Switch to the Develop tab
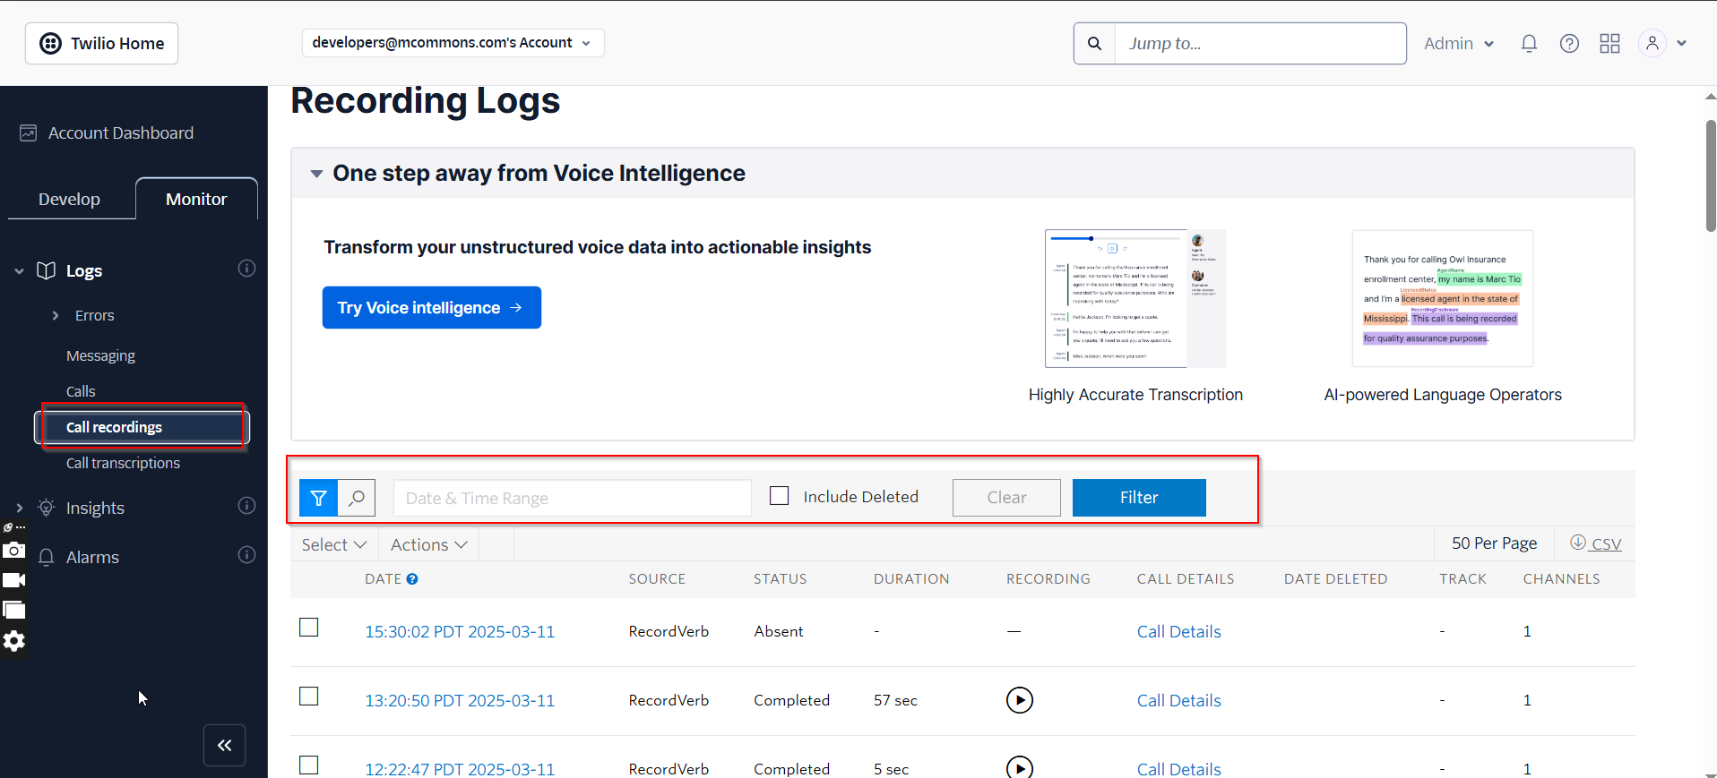The image size is (1717, 778). coord(70,199)
